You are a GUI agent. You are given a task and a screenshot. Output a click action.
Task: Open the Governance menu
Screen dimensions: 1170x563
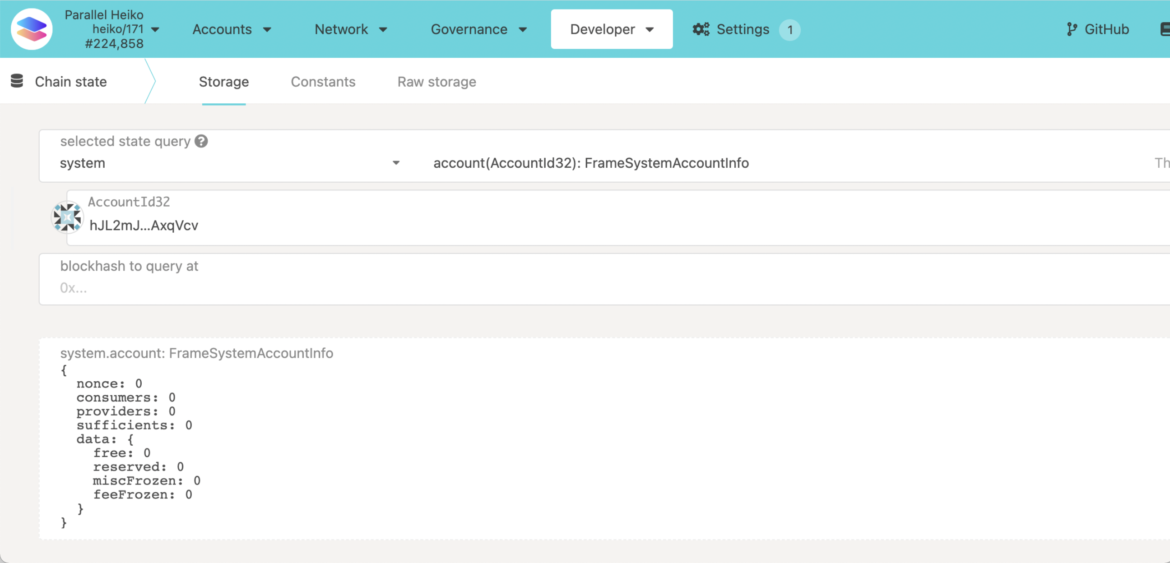click(x=469, y=28)
